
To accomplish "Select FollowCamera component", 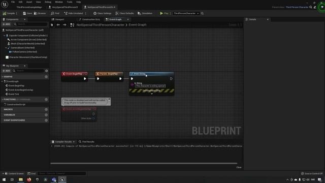I will point(23,52).
